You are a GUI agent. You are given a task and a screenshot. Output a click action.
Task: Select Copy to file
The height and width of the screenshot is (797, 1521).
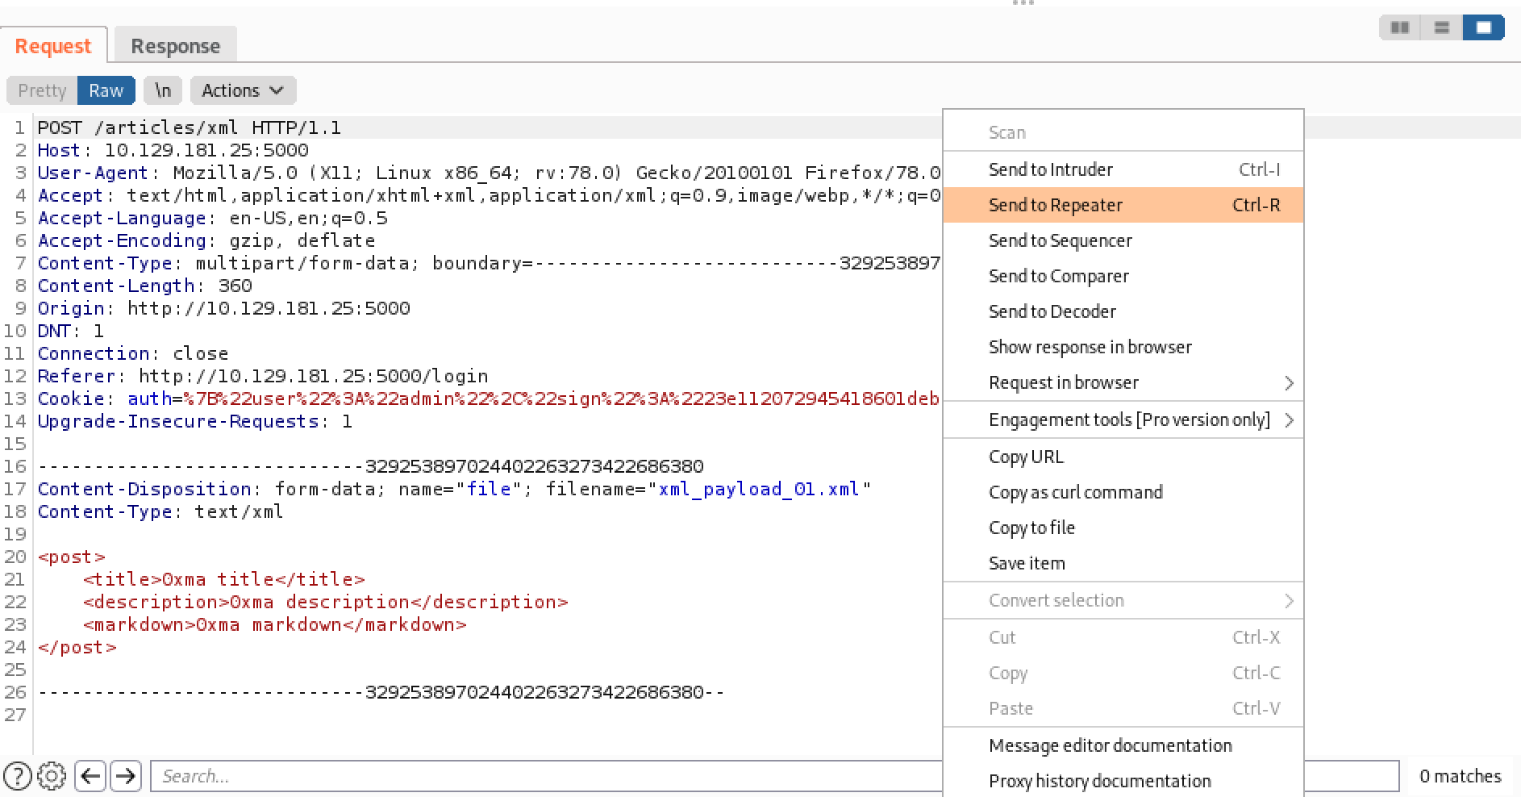tap(1123, 528)
